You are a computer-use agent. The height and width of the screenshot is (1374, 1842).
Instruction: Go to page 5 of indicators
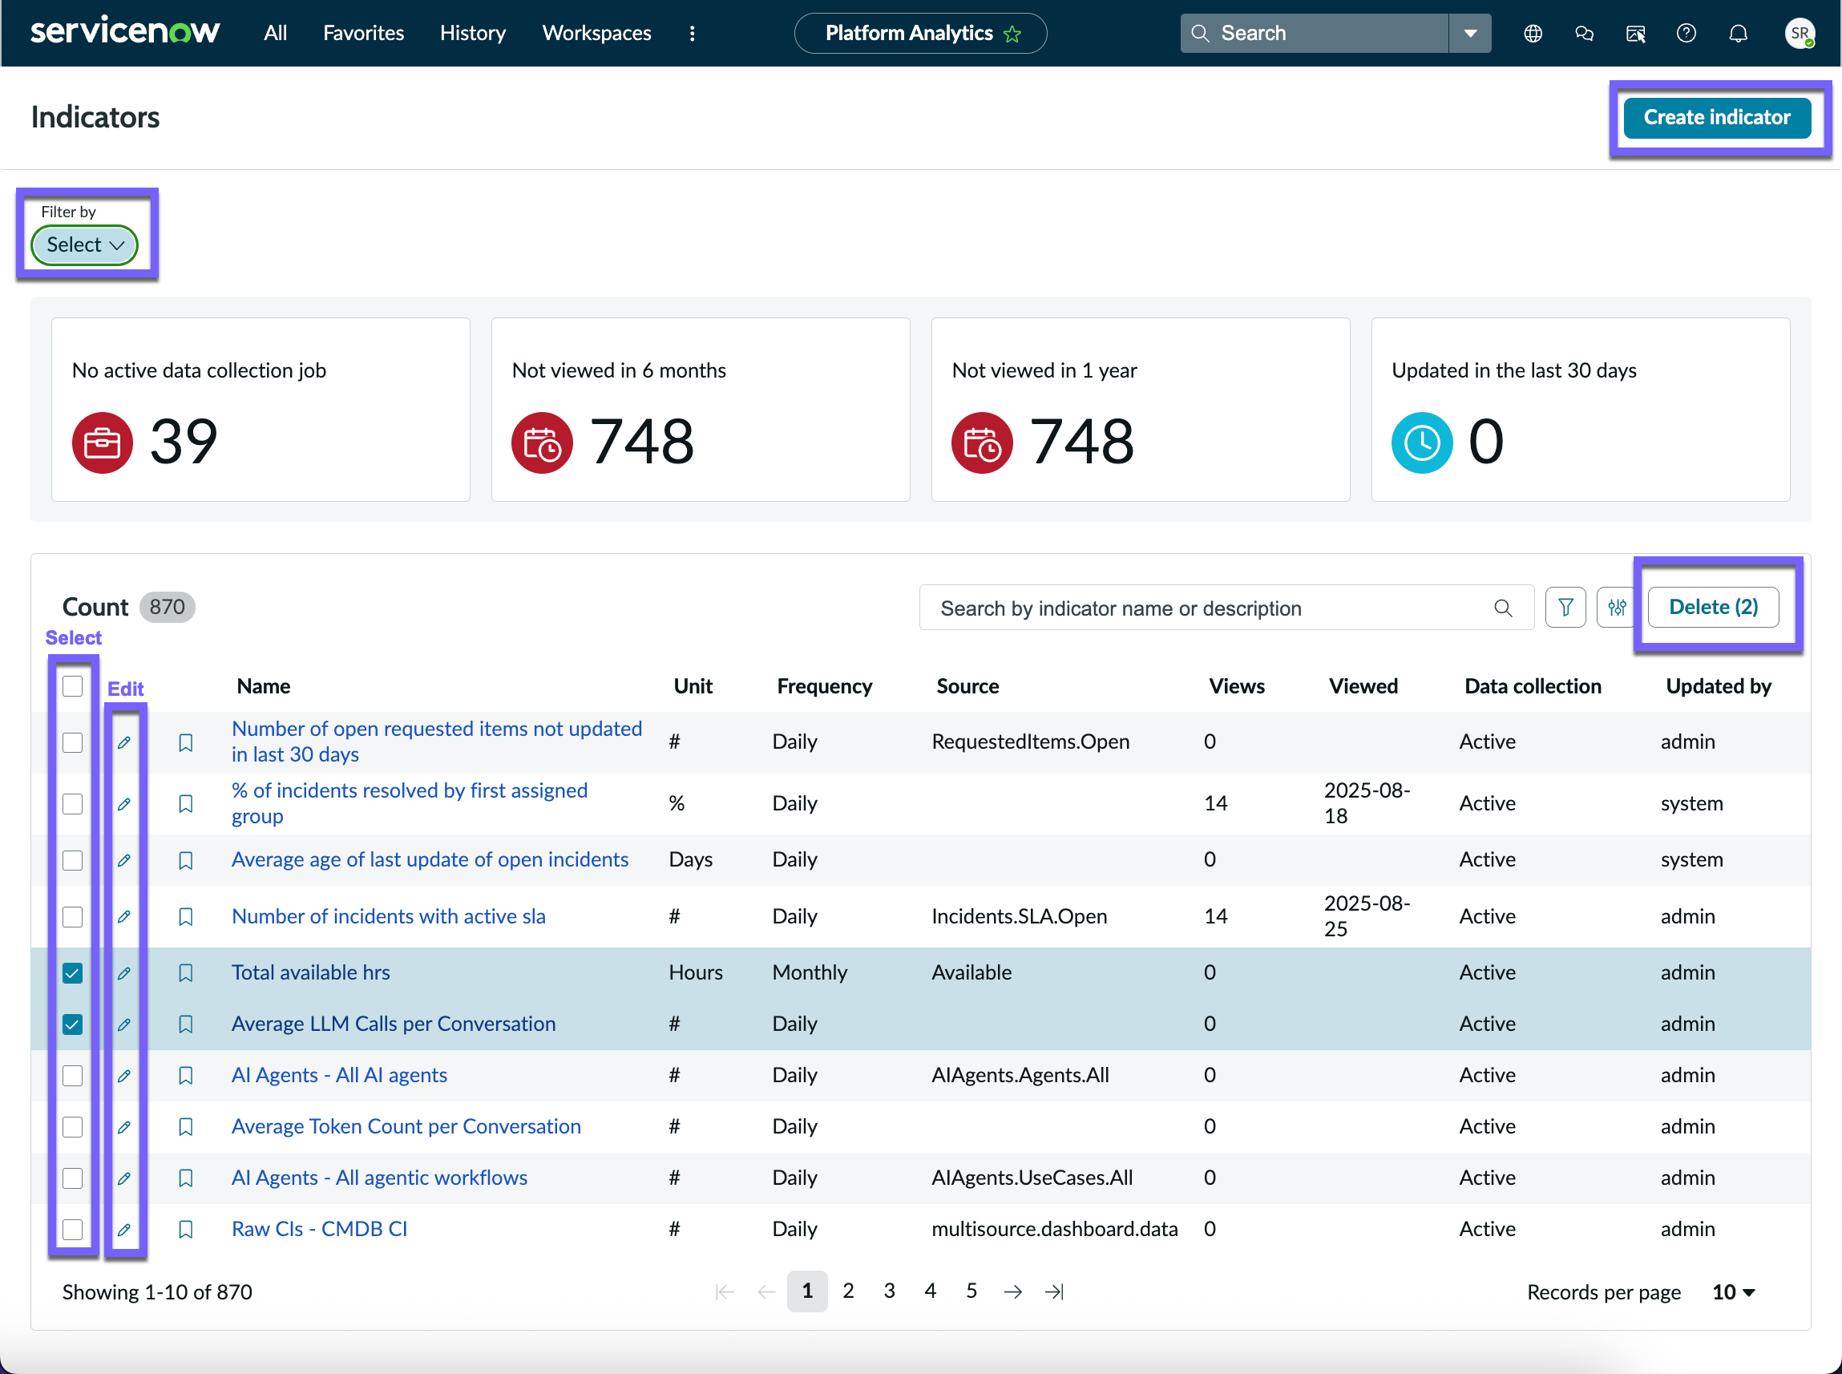(971, 1291)
